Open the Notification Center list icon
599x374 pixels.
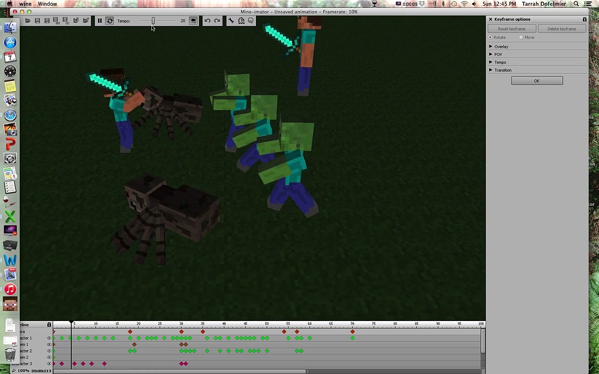pyautogui.click(x=588, y=4)
